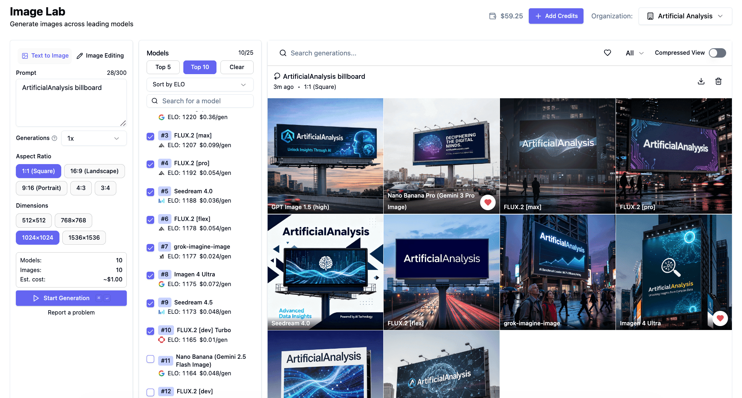
Task: Click heart on Imagen 4 Ultra image
Action: coord(720,318)
